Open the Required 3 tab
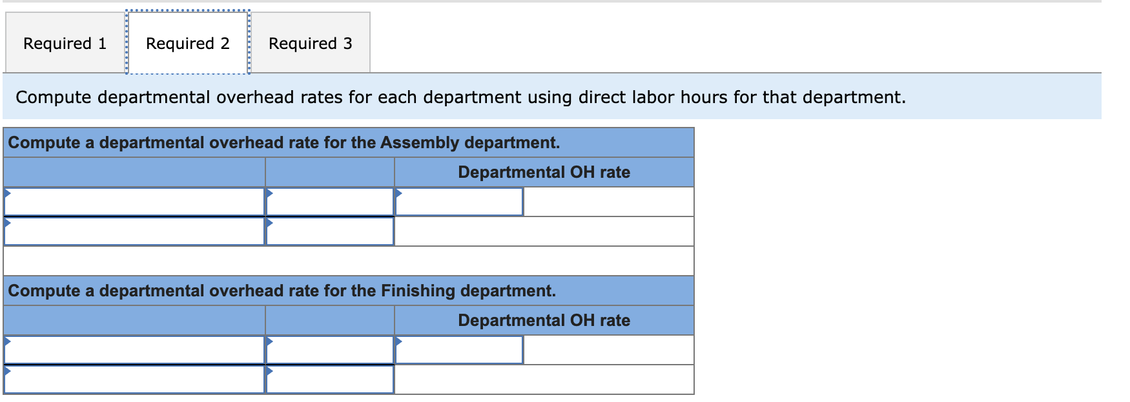Screen dimensions: 1130x402 pos(310,43)
